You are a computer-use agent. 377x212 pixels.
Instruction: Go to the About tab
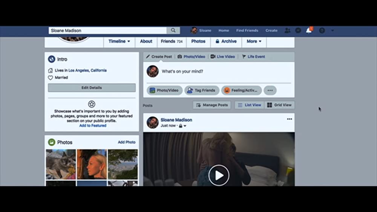146,41
